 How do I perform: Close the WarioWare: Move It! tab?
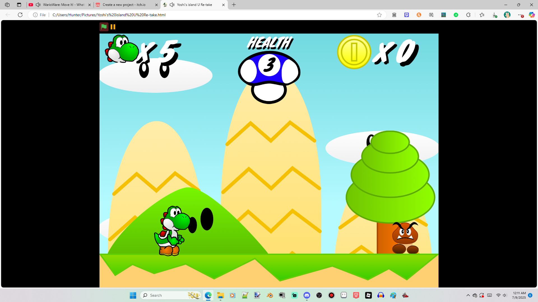point(90,5)
